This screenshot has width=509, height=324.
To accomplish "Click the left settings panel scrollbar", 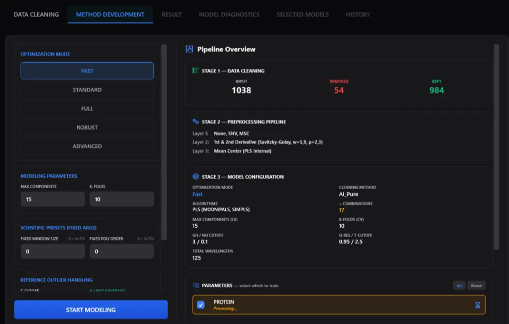I will tap(164, 142).
